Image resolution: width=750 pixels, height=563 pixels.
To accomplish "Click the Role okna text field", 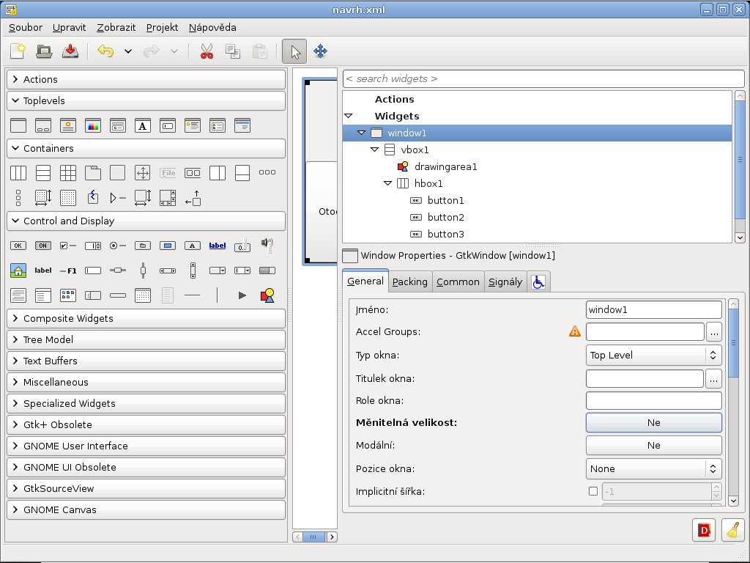I will pos(653,401).
